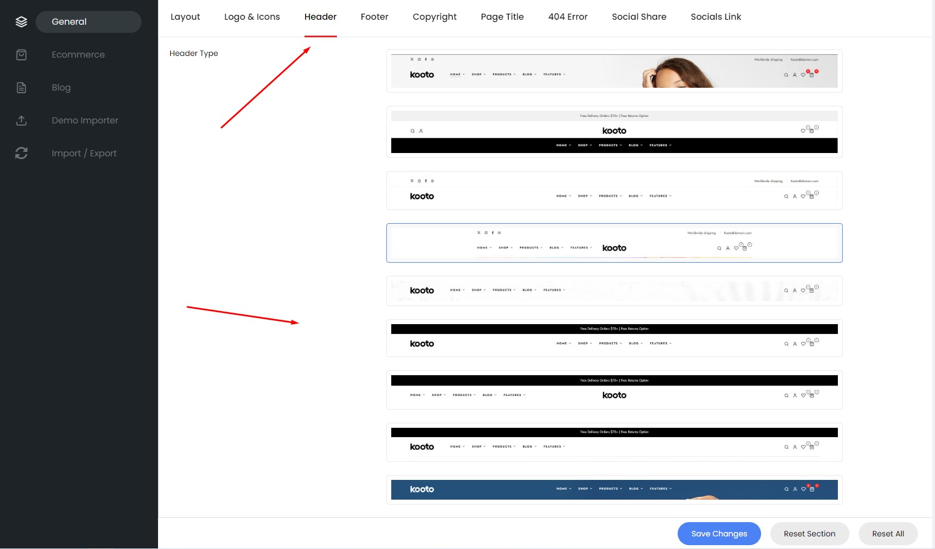Select the fifth header layout without top bar
935x549 pixels.
point(614,291)
